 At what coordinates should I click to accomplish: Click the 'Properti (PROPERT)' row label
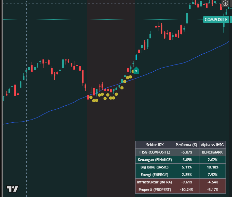[x=155, y=190]
